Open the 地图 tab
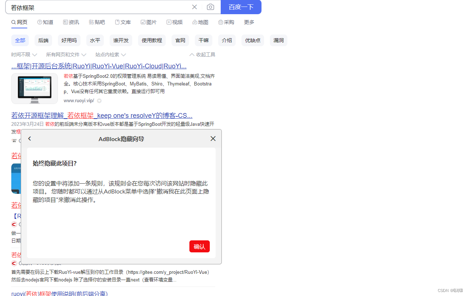The width and height of the screenshot is (468, 296). 200,22
